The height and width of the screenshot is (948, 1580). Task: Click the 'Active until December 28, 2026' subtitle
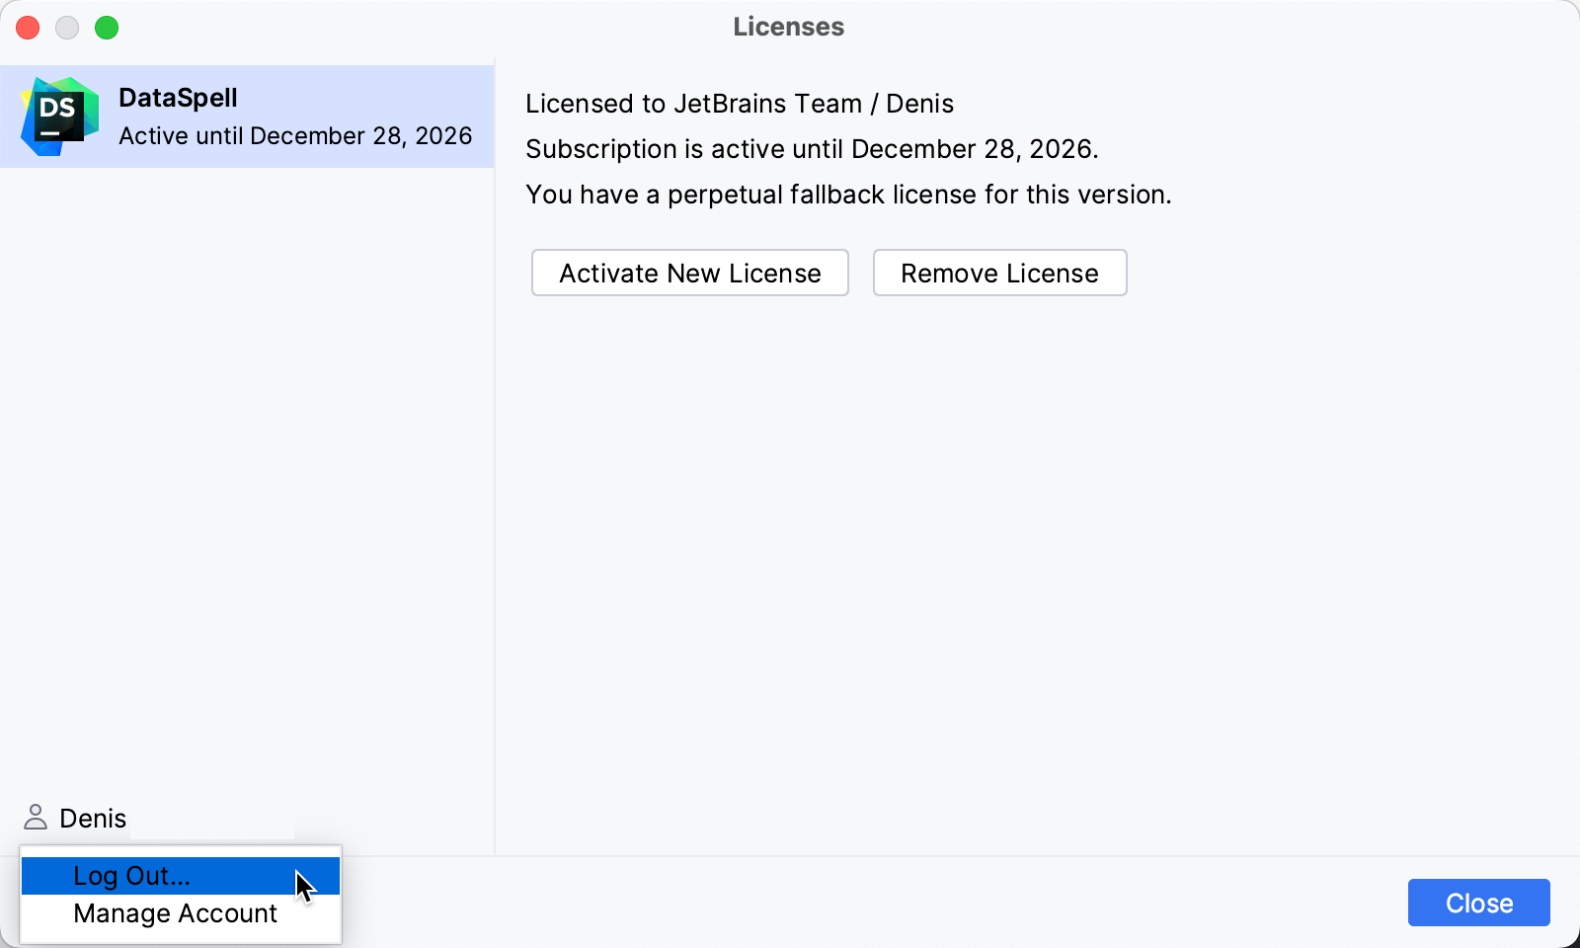tap(295, 135)
